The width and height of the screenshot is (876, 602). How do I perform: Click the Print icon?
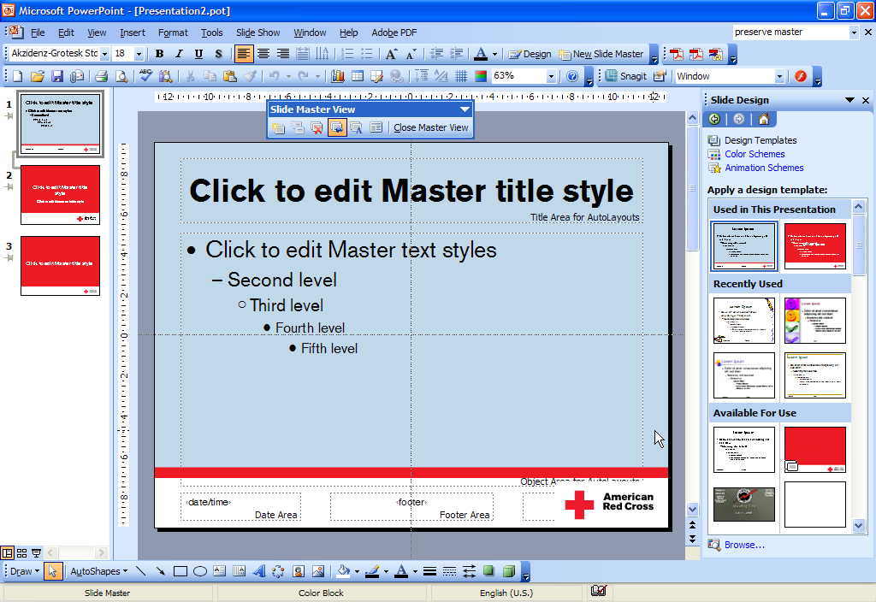point(101,76)
